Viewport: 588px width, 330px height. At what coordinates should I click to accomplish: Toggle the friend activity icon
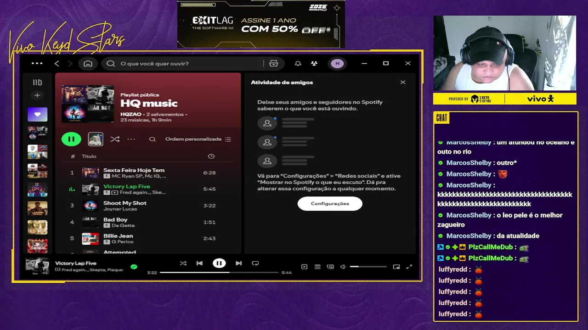(314, 63)
